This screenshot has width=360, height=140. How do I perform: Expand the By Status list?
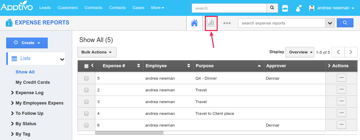pos(26,123)
